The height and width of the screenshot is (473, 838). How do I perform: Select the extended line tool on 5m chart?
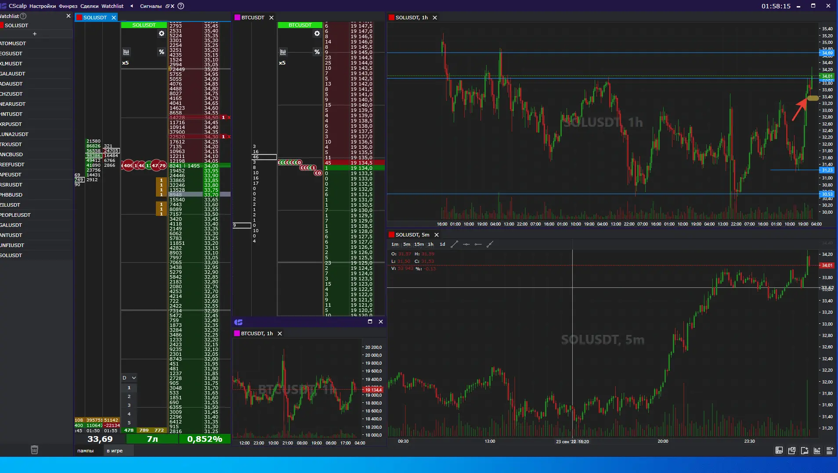pos(490,244)
